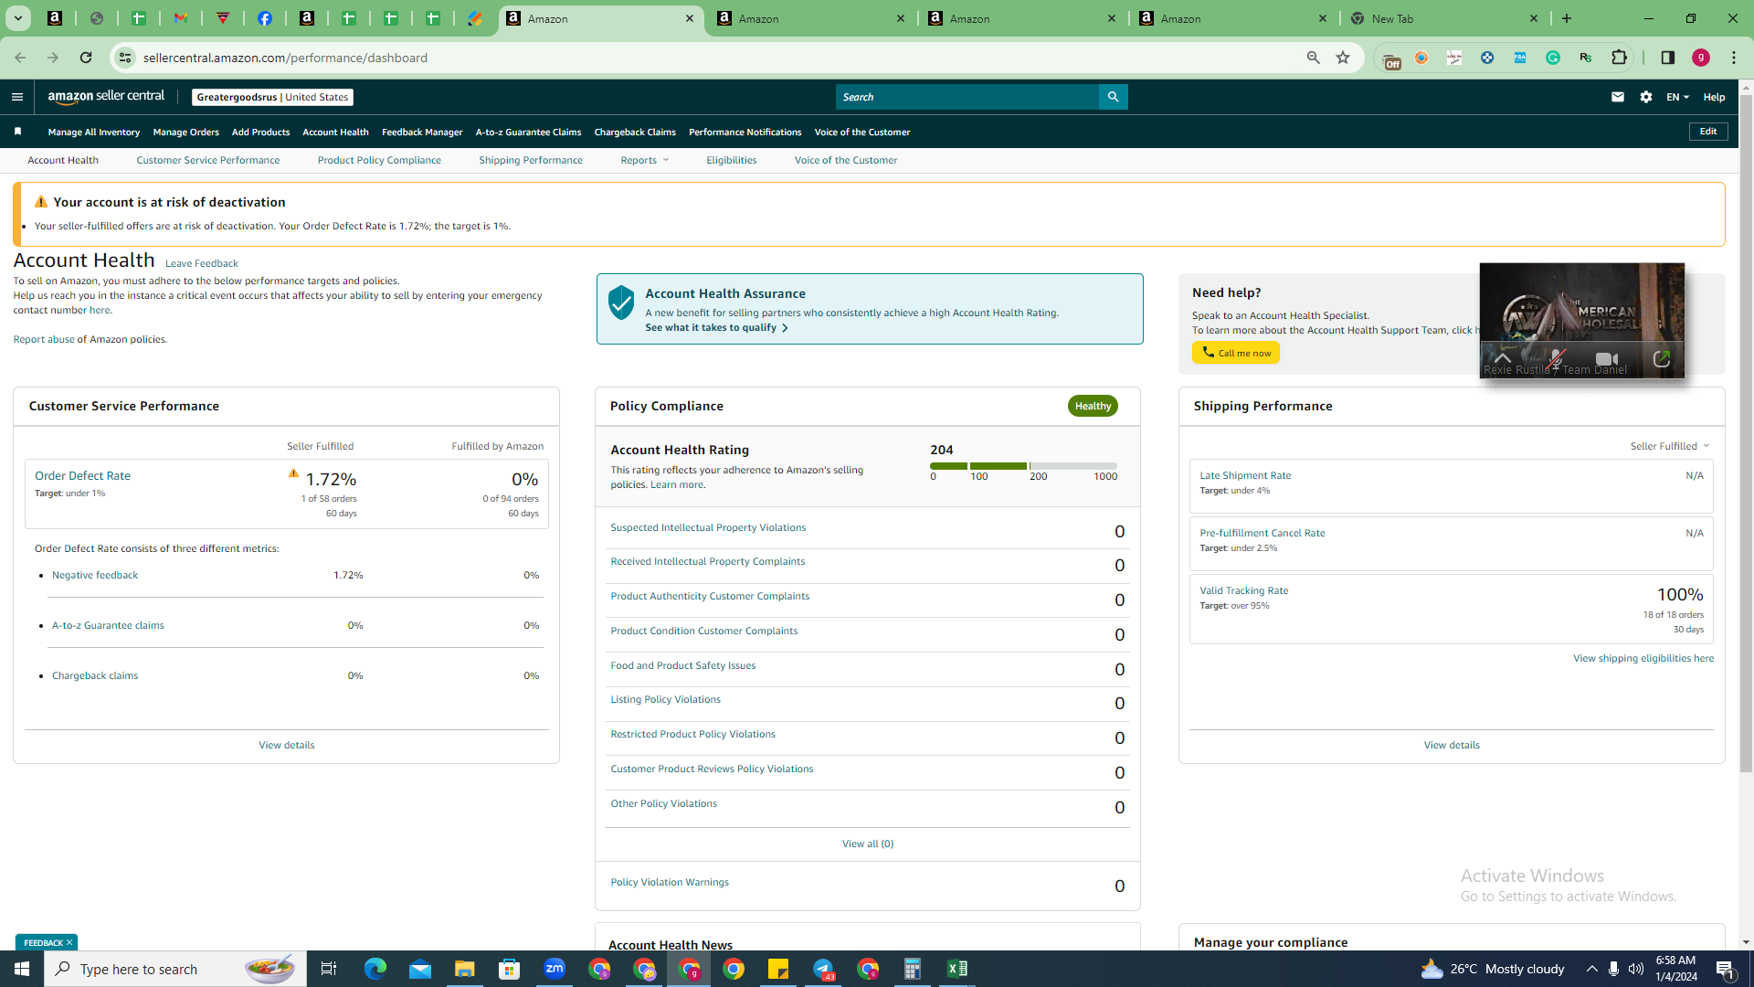
Task: Expand the Reports dropdown menu
Action: [x=644, y=160]
